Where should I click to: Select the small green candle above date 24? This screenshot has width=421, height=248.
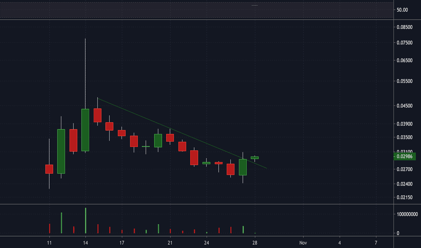(x=206, y=163)
